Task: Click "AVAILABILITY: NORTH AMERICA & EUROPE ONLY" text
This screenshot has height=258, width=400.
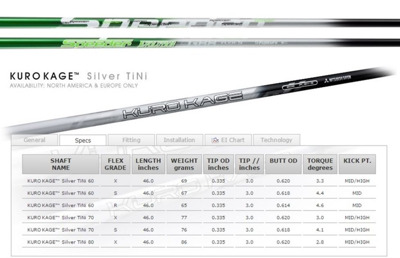Action: 74,86
